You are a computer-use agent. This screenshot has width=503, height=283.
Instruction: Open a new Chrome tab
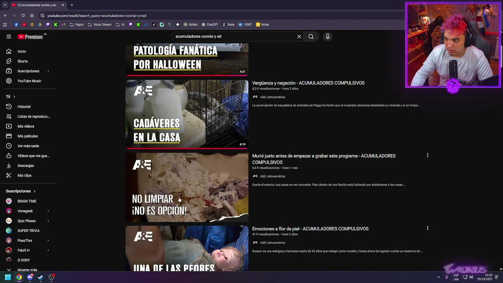click(x=72, y=5)
